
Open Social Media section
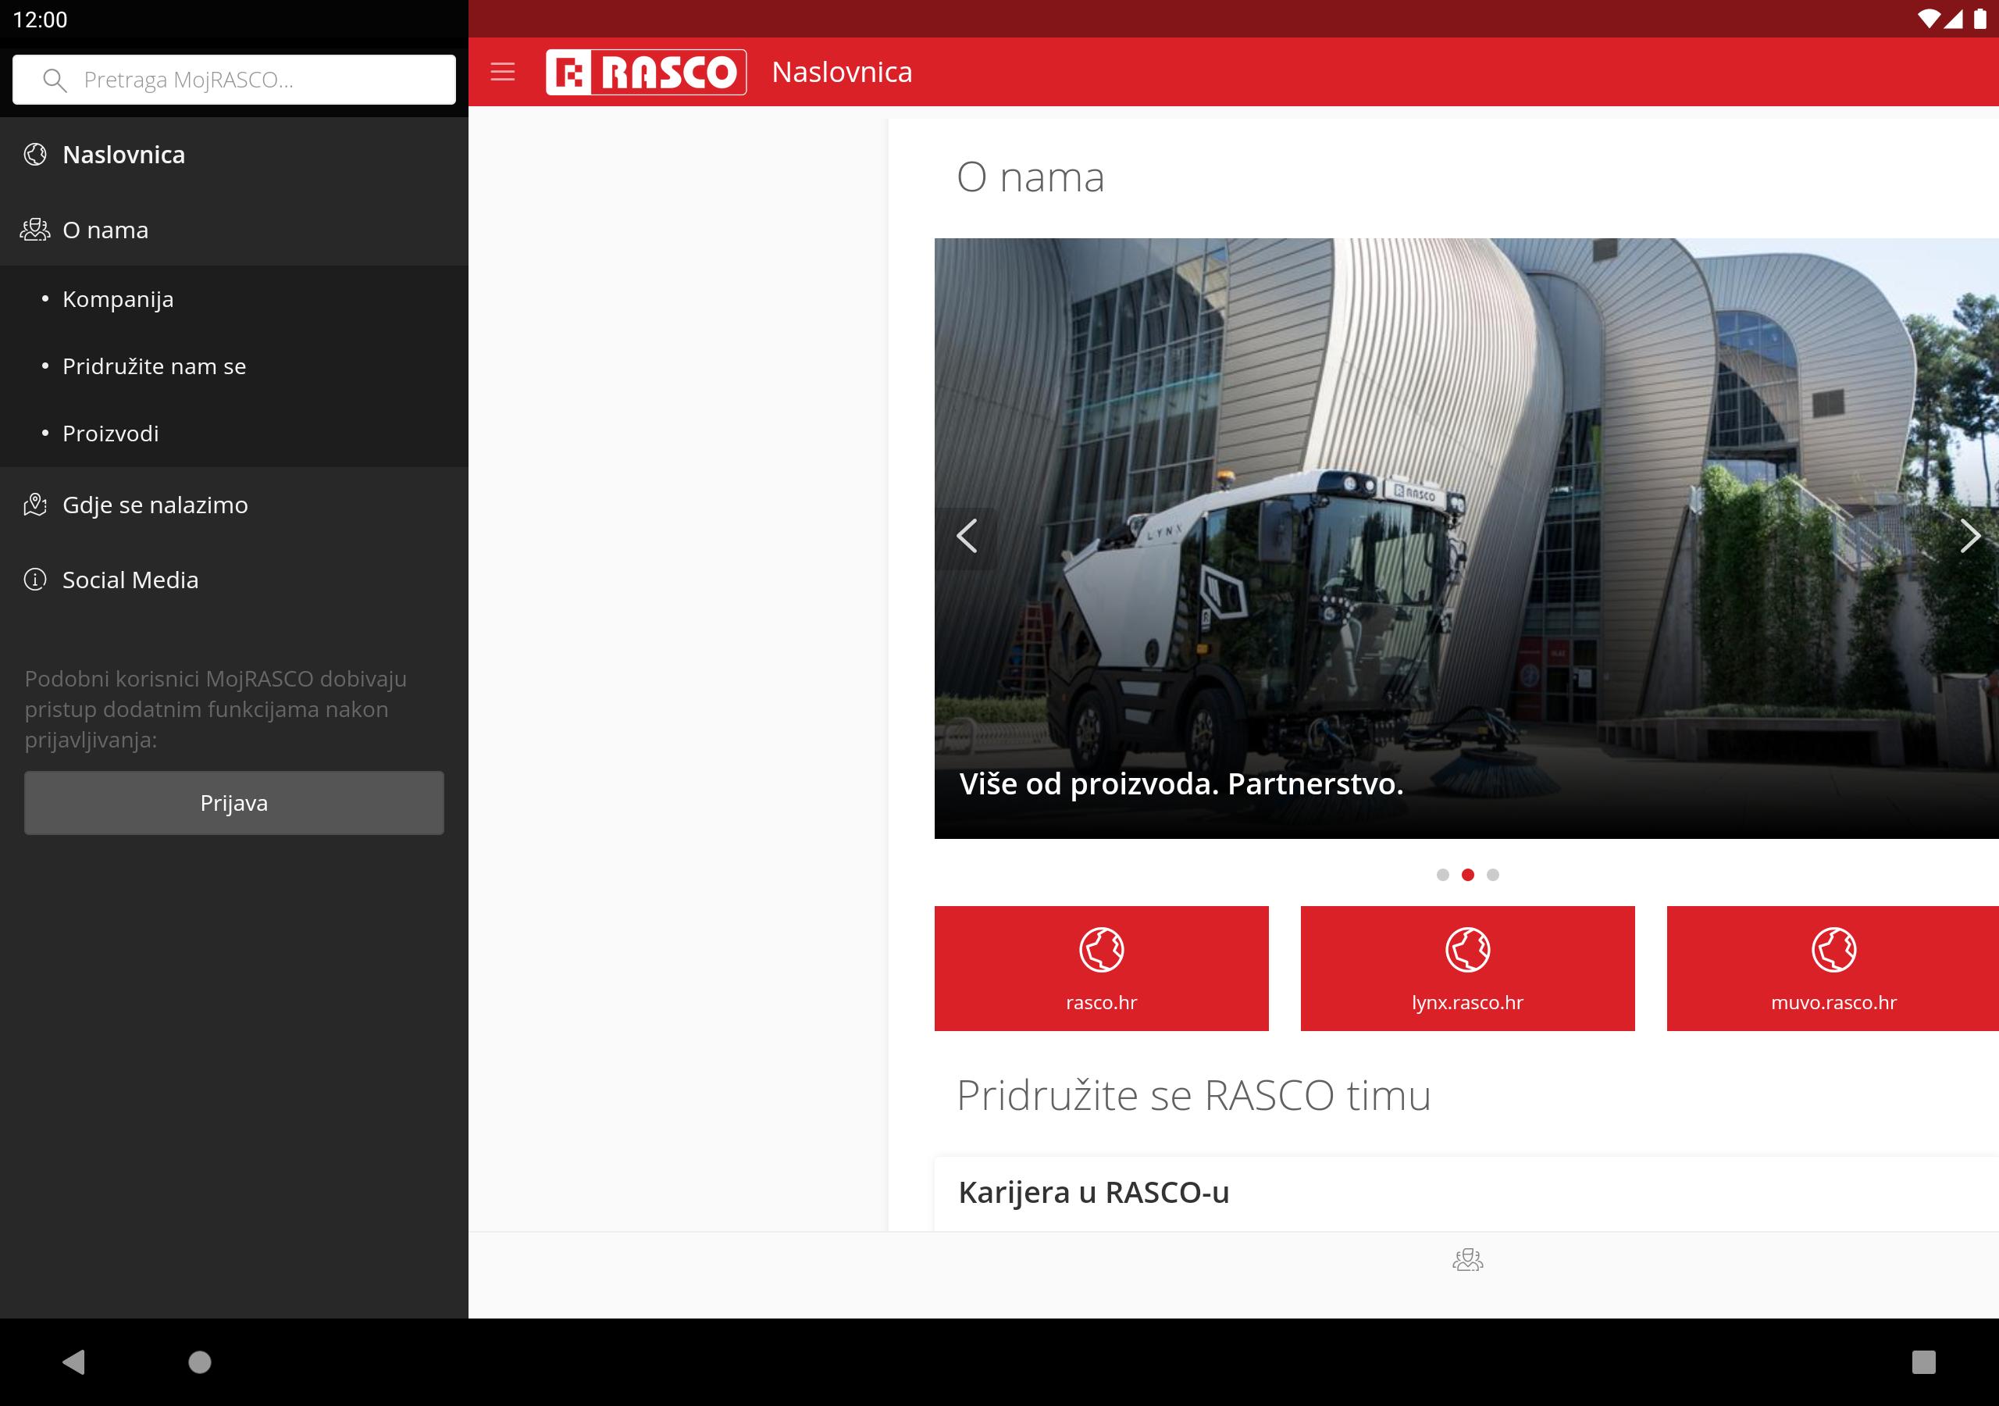click(x=234, y=580)
